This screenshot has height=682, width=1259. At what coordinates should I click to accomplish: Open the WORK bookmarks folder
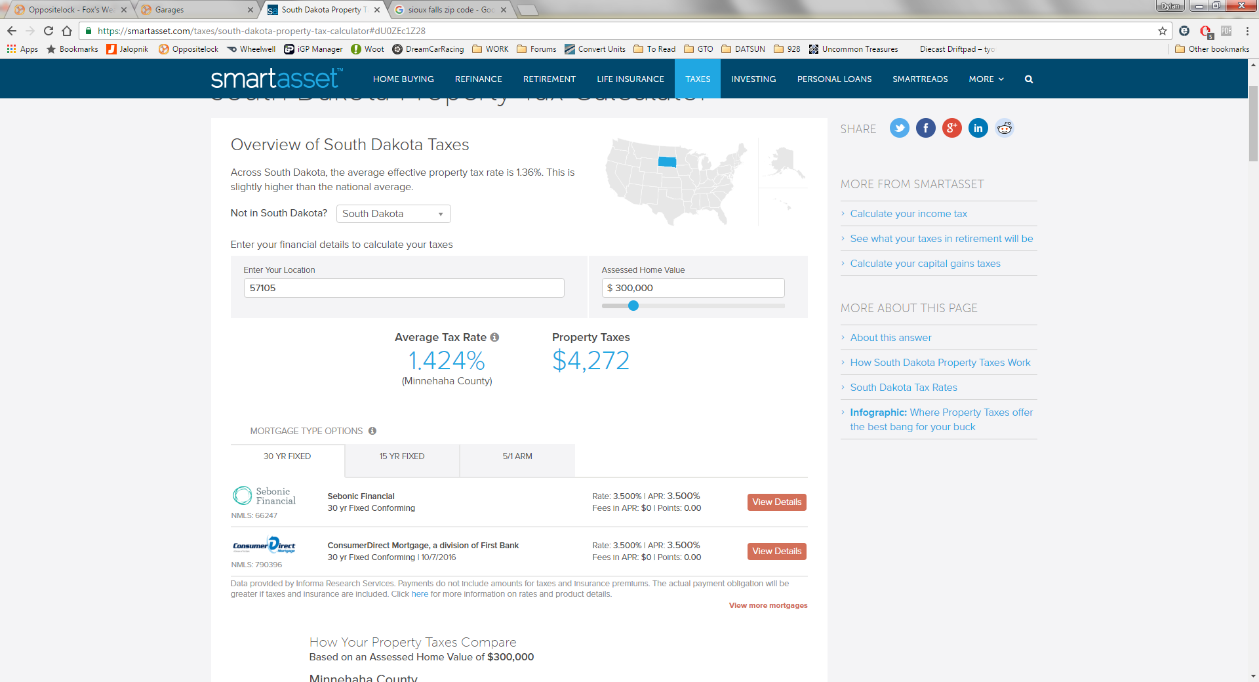[x=490, y=49]
